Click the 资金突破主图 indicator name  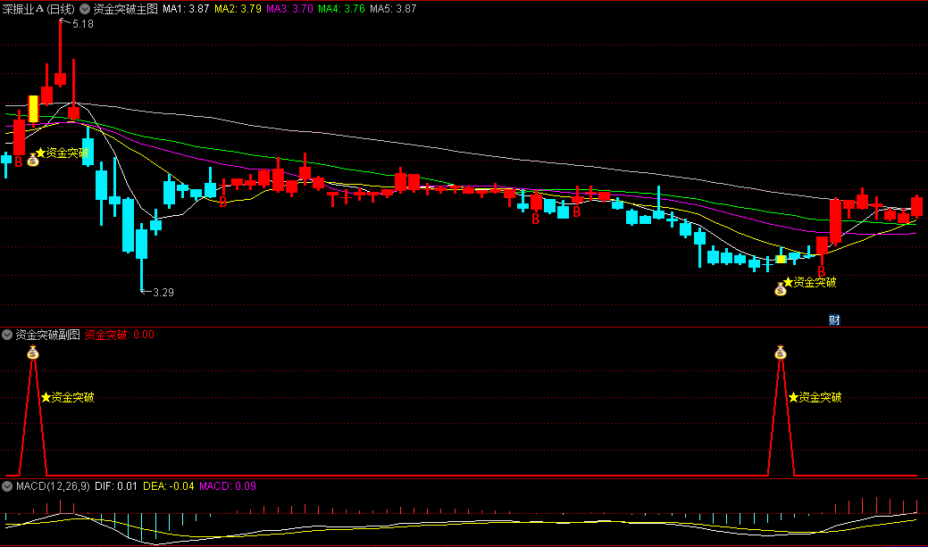[125, 9]
